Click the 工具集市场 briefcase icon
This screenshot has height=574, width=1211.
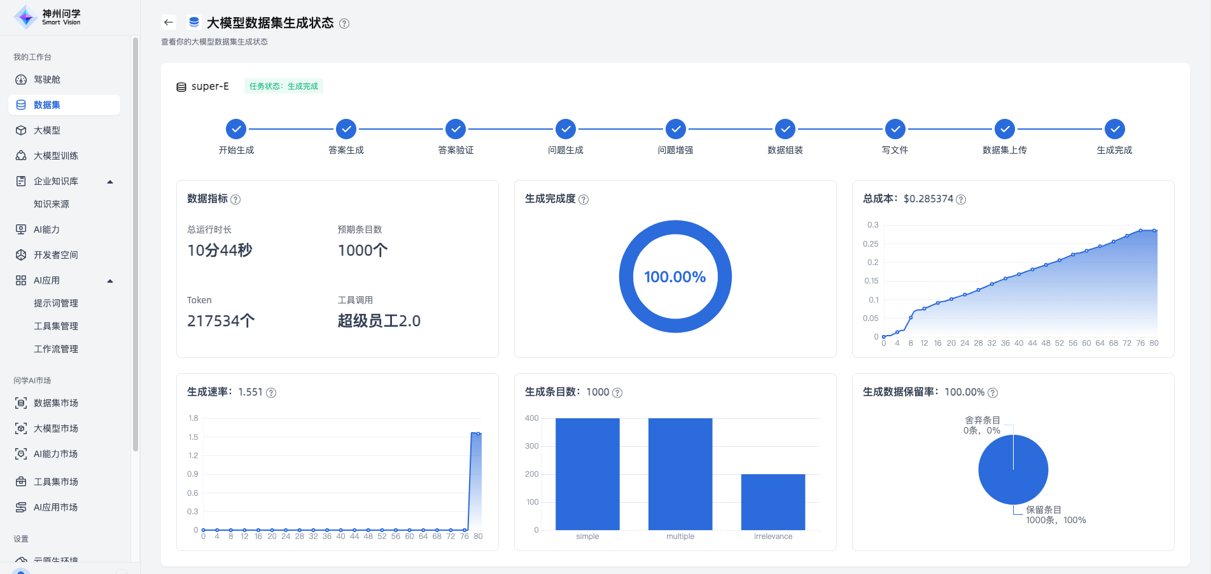[x=21, y=482]
